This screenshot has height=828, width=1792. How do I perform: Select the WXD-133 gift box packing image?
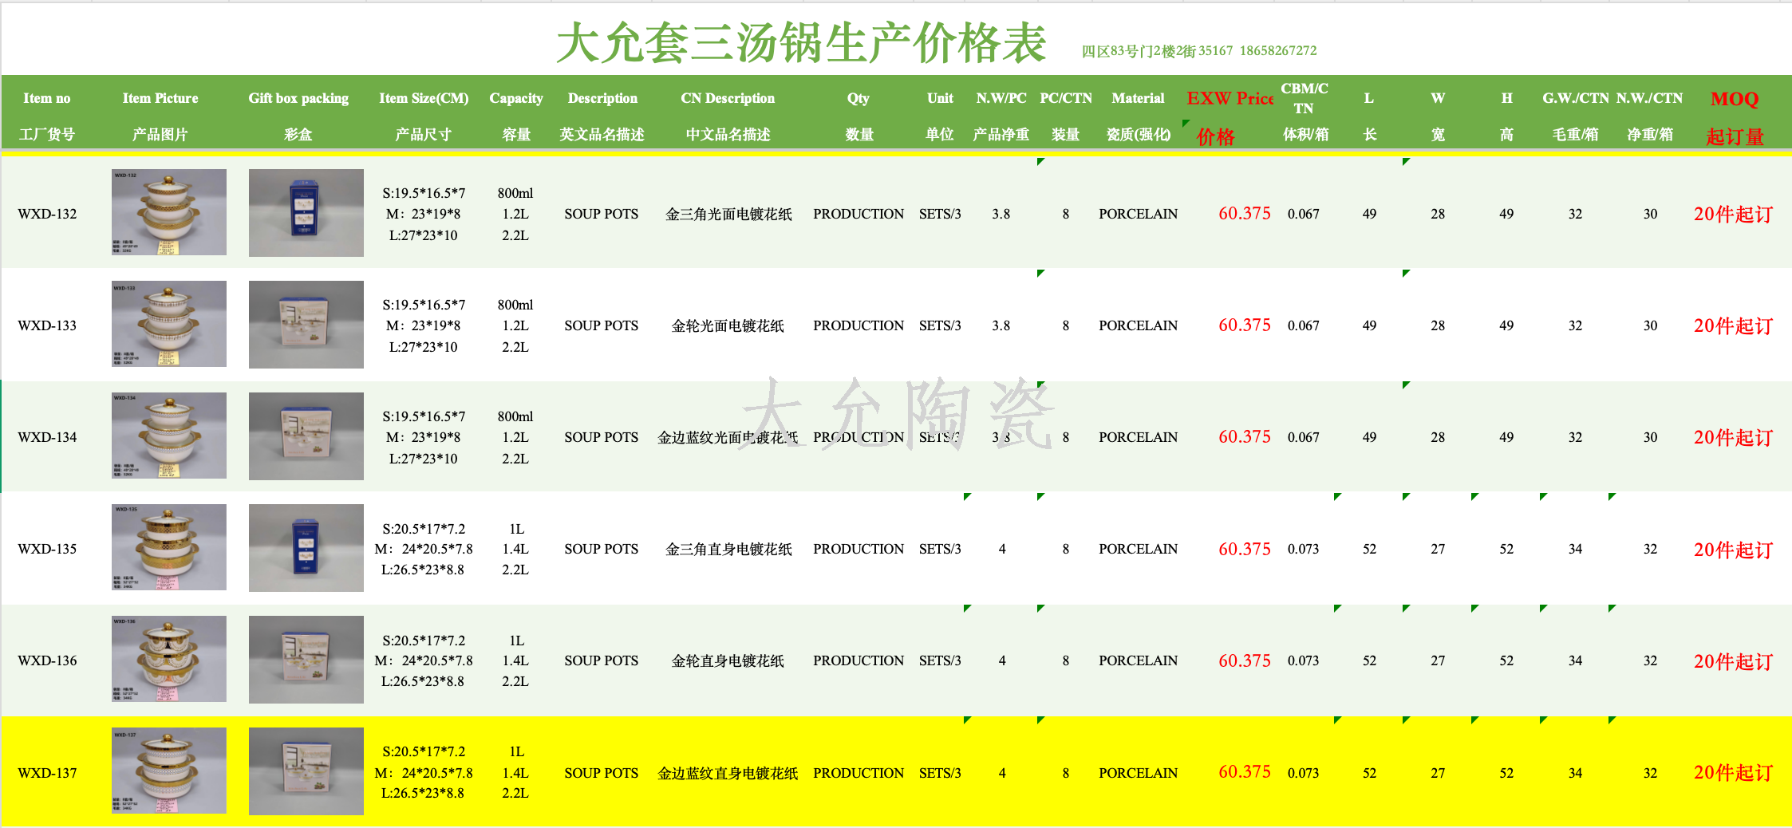[x=306, y=324]
